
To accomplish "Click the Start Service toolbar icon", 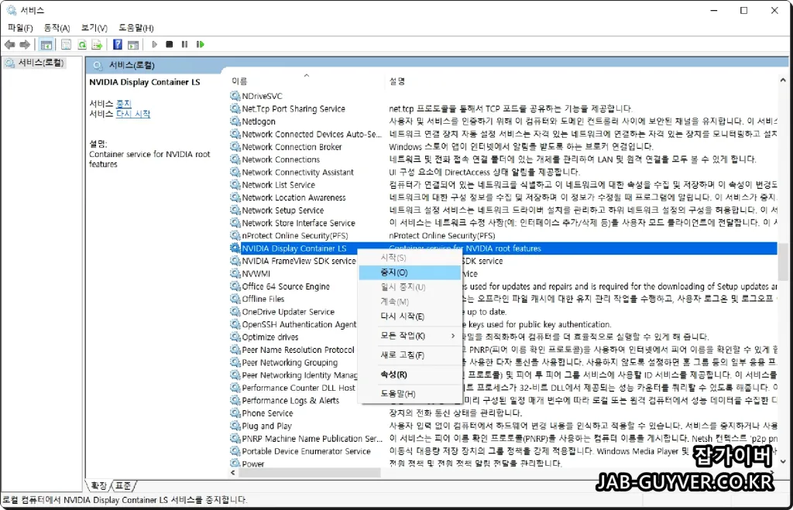I will pyautogui.click(x=155, y=44).
